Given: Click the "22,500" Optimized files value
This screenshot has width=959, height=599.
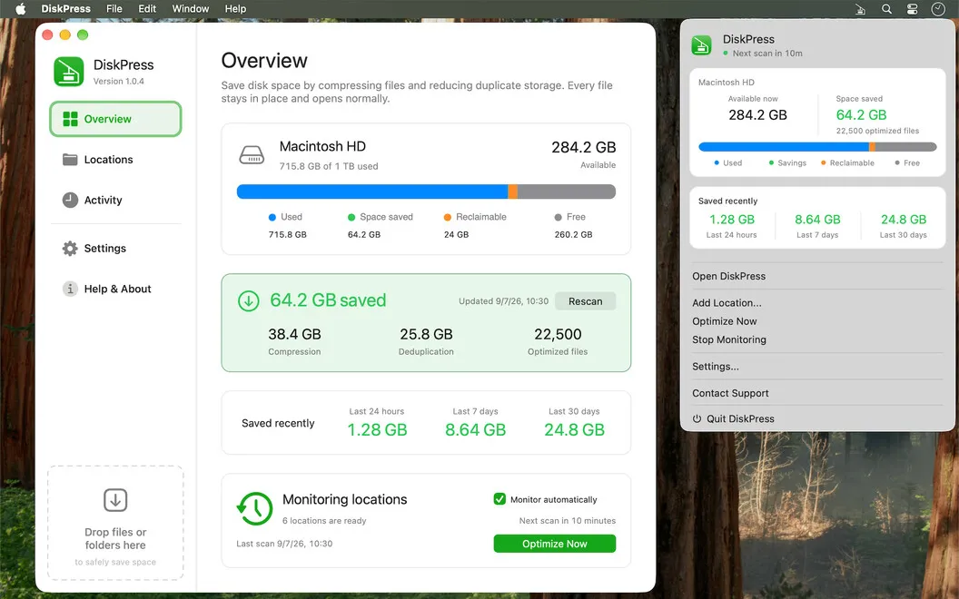Looking at the screenshot, I should coord(558,334).
